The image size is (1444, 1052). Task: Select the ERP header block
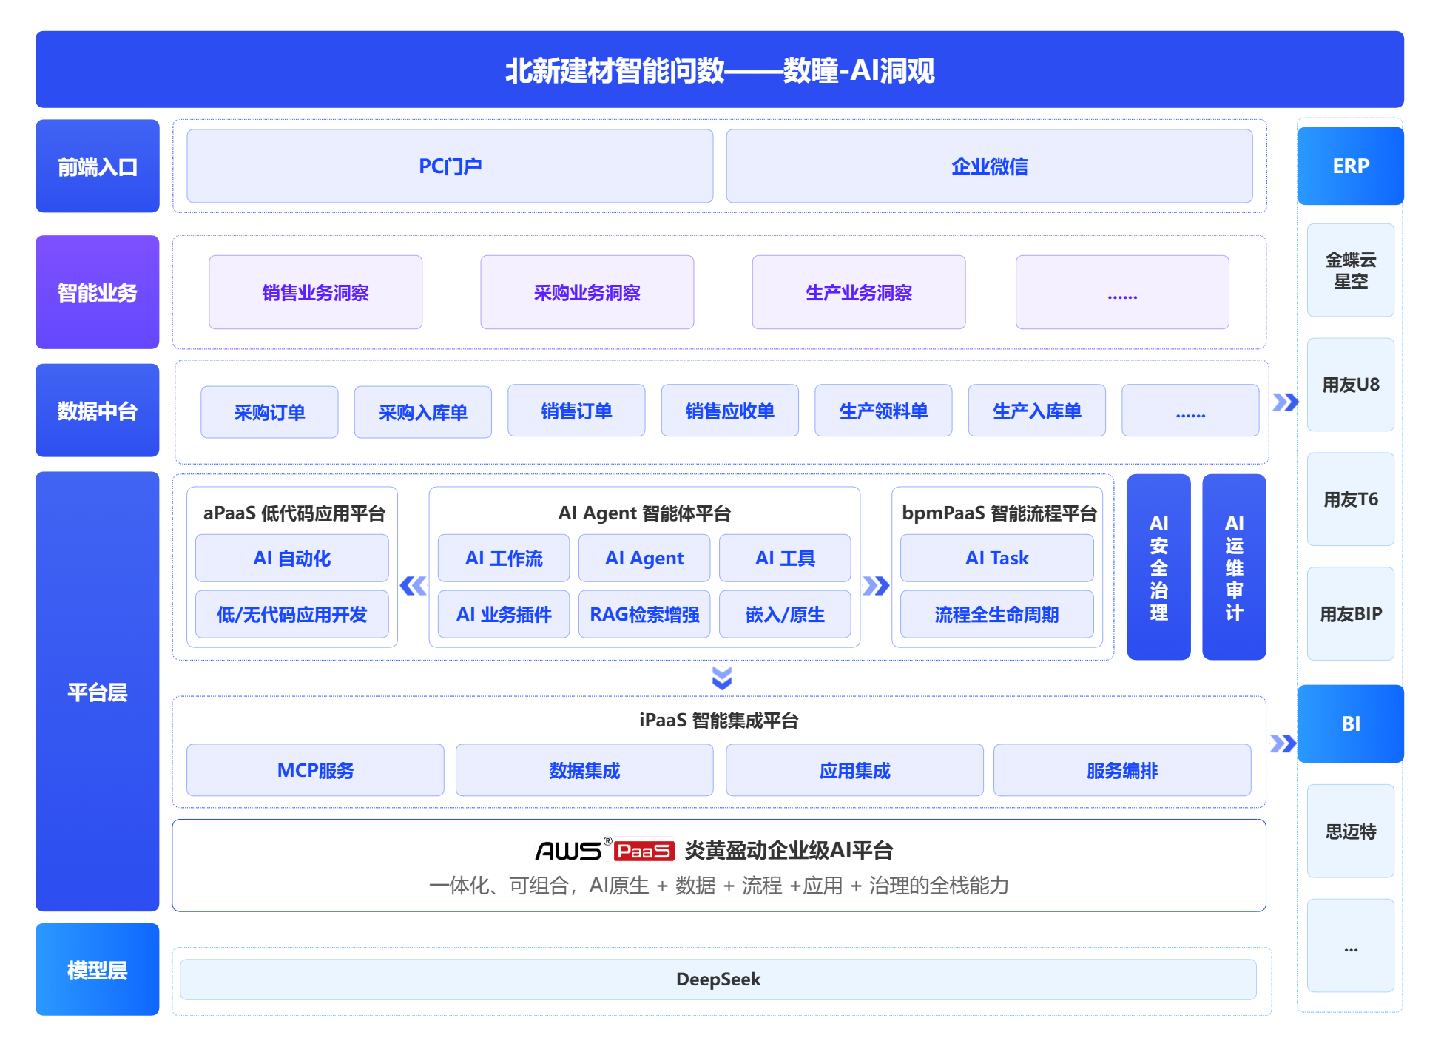[1350, 166]
